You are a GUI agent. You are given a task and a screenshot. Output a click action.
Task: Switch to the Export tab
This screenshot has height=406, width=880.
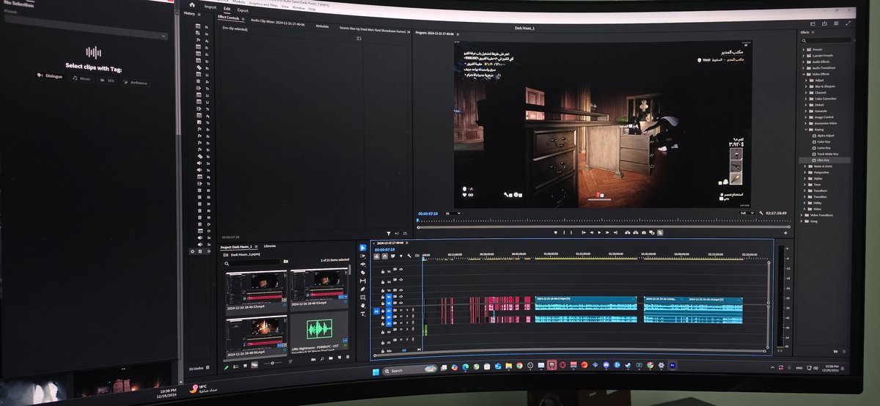[243, 10]
